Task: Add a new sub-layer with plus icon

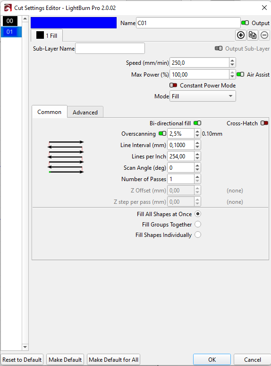Action: coord(241,35)
